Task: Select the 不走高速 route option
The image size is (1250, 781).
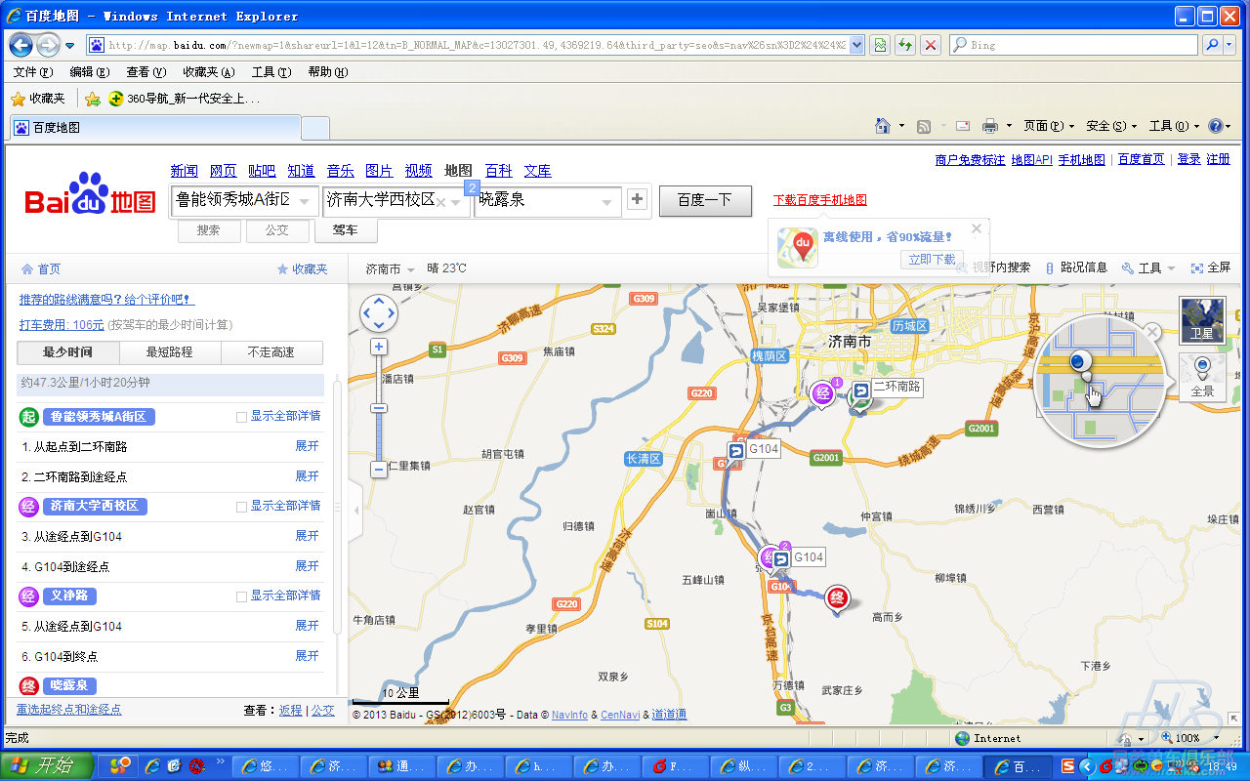Action: click(x=271, y=352)
